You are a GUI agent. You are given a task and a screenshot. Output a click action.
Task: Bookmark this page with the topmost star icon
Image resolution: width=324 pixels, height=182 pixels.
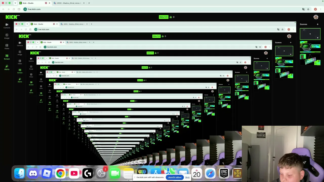[308, 9]
